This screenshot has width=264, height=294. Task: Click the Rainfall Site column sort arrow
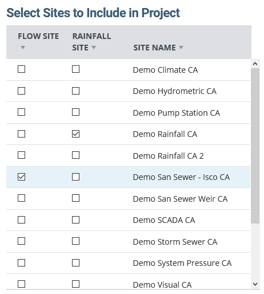pyautogui.click(x=94, y=47)
